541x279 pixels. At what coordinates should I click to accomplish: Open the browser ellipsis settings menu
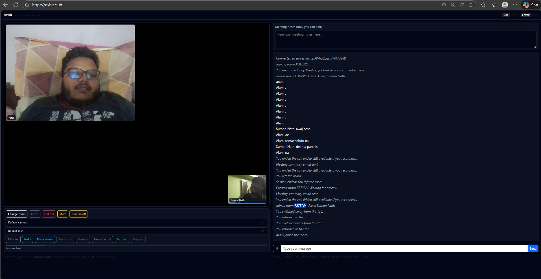(515, 5)
